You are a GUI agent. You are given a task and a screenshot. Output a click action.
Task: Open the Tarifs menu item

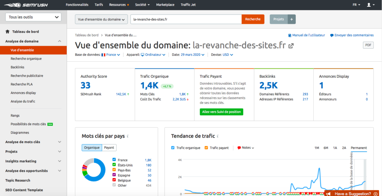pos(98,4)
